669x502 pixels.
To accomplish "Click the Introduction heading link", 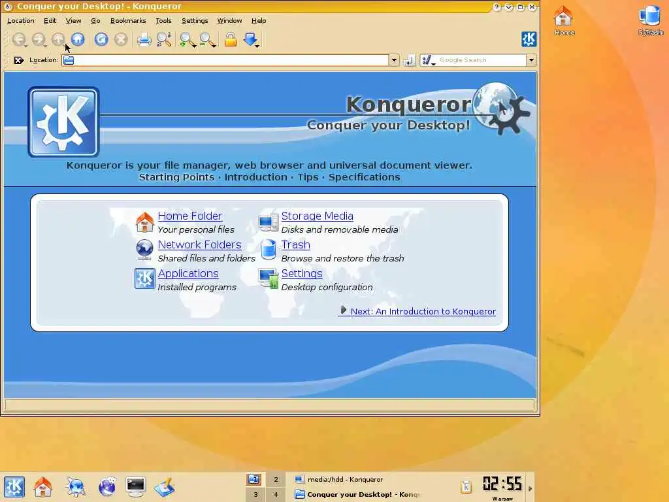I will tap(256, 177).
